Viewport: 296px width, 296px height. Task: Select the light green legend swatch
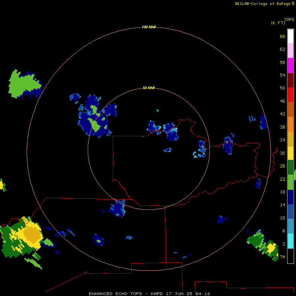pyautogui.click(x=290, y=182)
